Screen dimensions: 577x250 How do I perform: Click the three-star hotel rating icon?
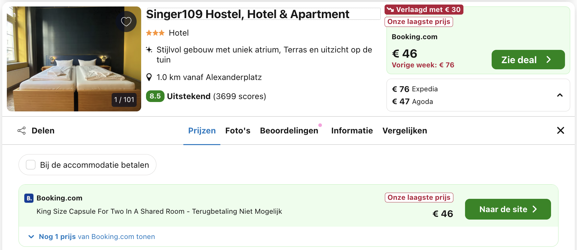tap(156, 32)
